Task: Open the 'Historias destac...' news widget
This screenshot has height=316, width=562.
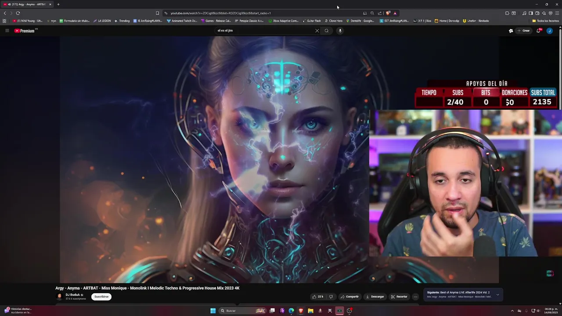Action: coord(18,311)
